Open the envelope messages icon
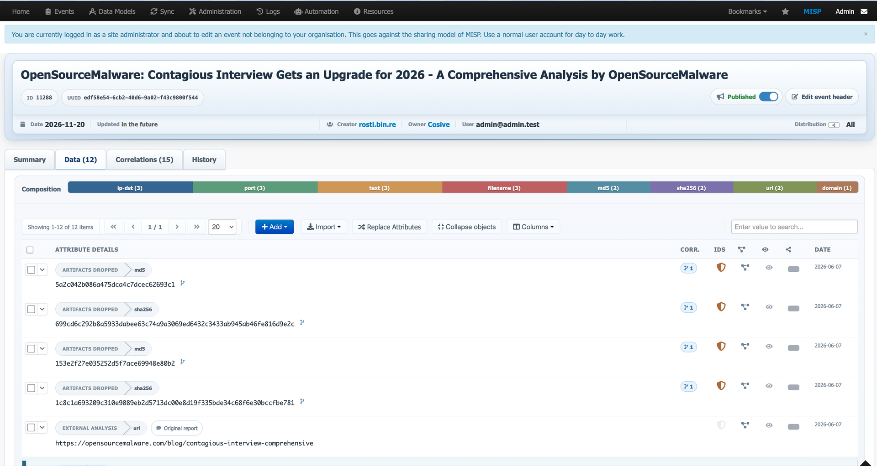This screenshot has height=466, width=877. 864,11
